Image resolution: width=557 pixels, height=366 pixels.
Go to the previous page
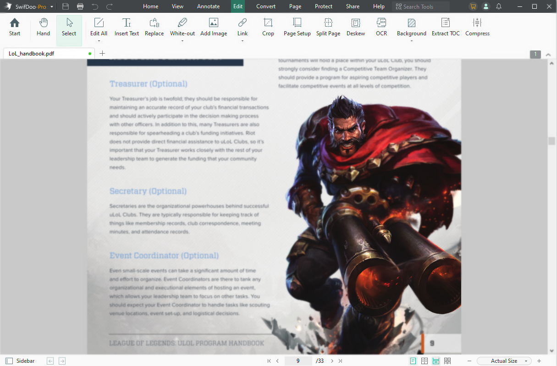(277, 361)
